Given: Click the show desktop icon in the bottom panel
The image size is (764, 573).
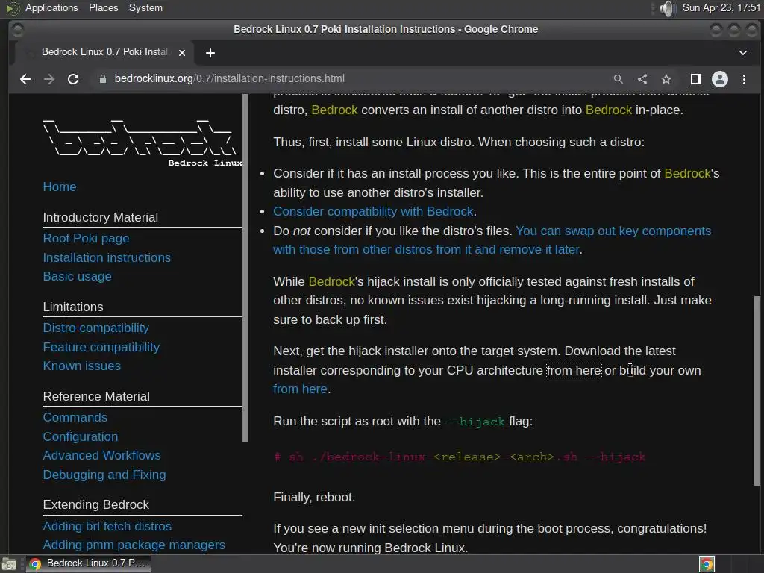Looking at the screenshot, I should (x=9, y=564).
